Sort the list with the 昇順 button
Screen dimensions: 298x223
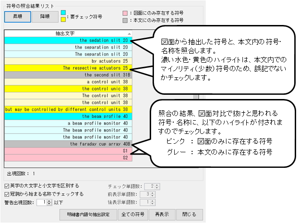[x=17, y=17]
